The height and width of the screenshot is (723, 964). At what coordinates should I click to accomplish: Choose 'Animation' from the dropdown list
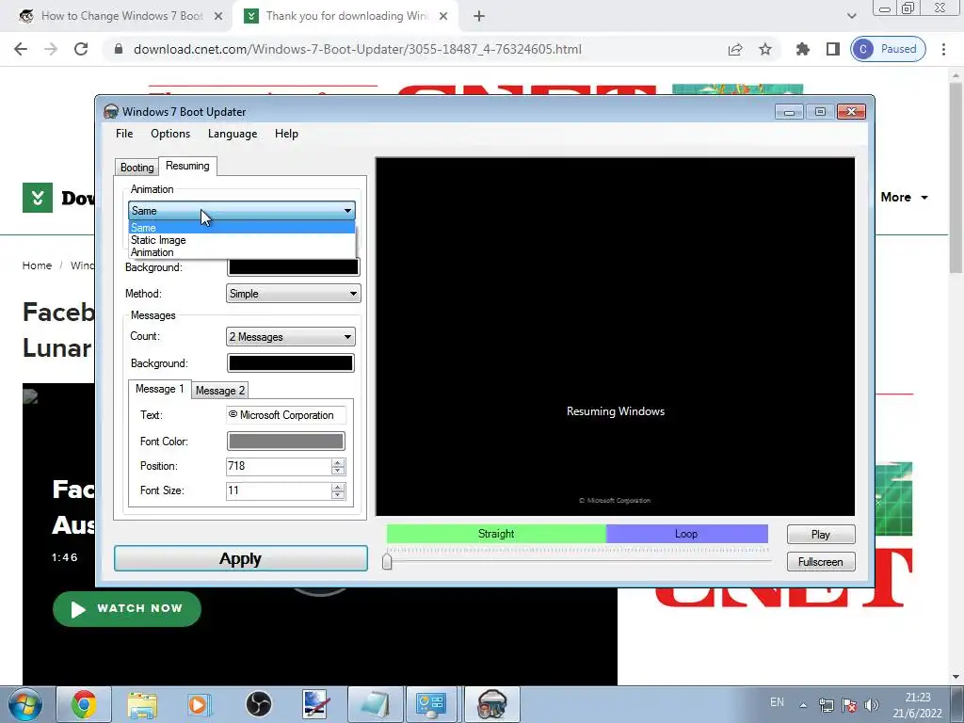(x=242, y=252)
